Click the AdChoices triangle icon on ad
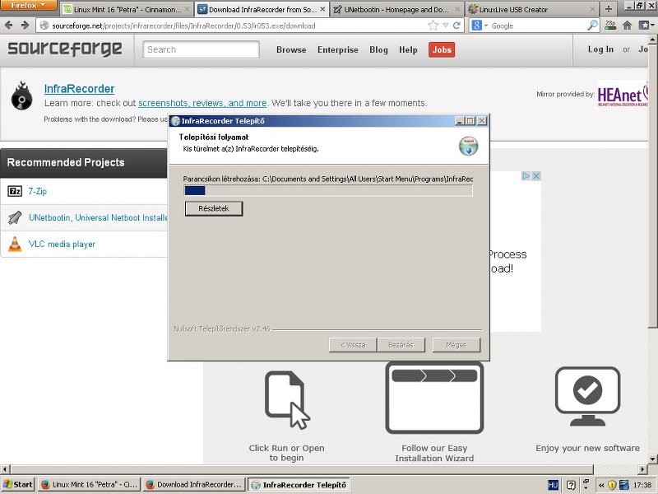Viewport: 658px width, 494px height. pyautogui.click(x=526, y=176)
